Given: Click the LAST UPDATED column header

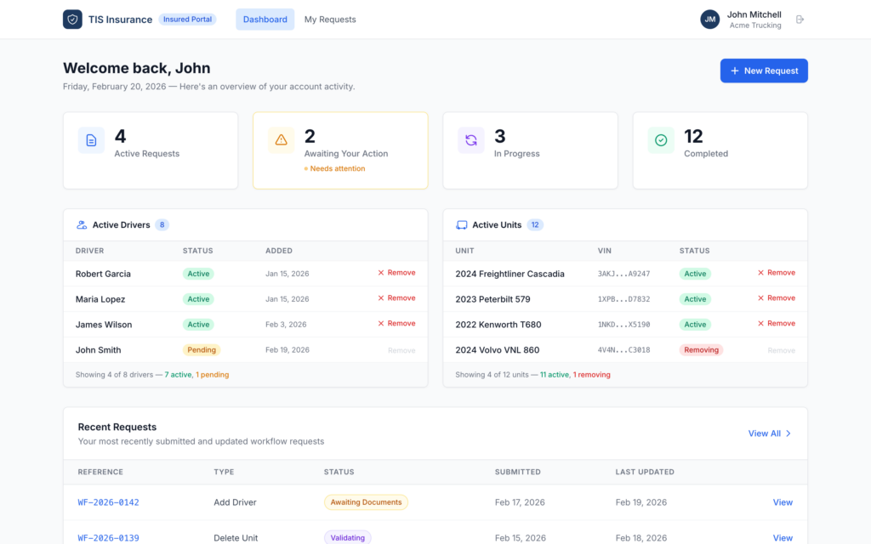Looking at the screenshot, I should tap(645, 472).
